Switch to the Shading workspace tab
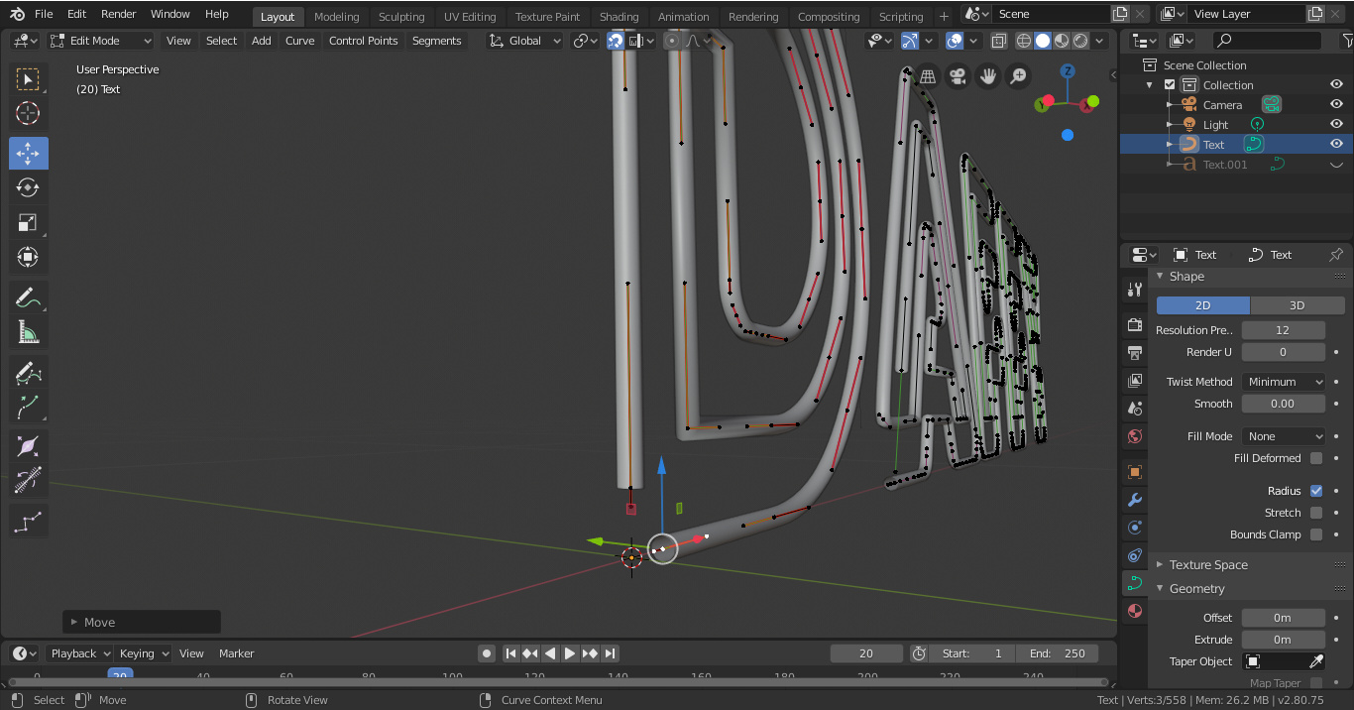Viewport: 1354px width, 710px height. click(x=619, y=17)
